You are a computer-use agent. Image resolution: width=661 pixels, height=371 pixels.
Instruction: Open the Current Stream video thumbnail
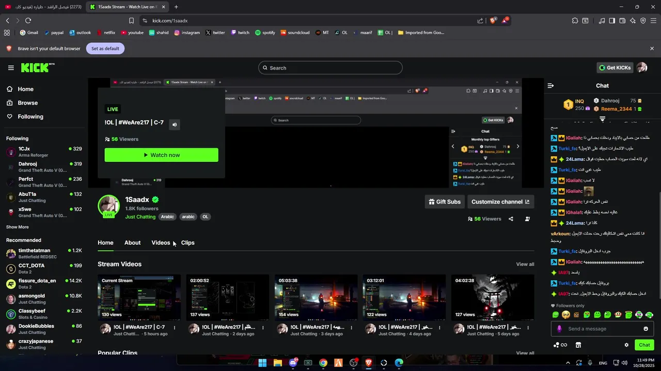139,297
